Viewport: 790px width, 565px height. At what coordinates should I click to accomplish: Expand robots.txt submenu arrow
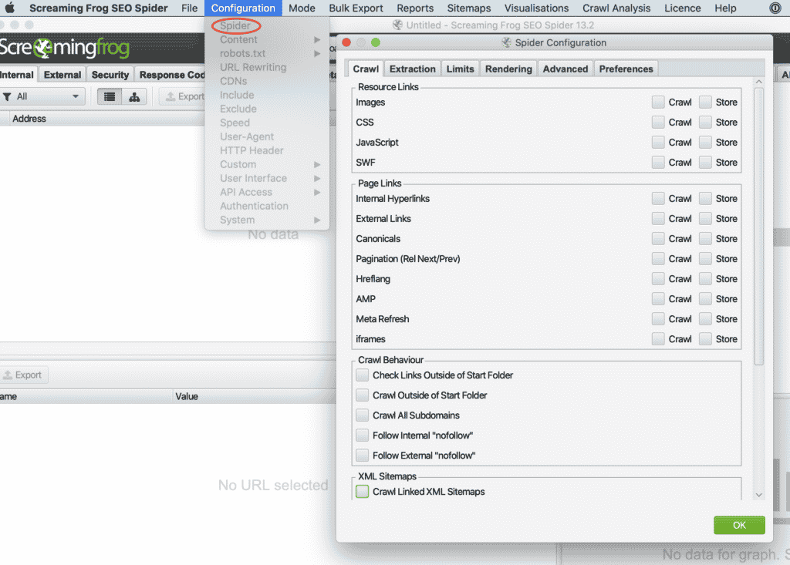[x=317, y=53]
